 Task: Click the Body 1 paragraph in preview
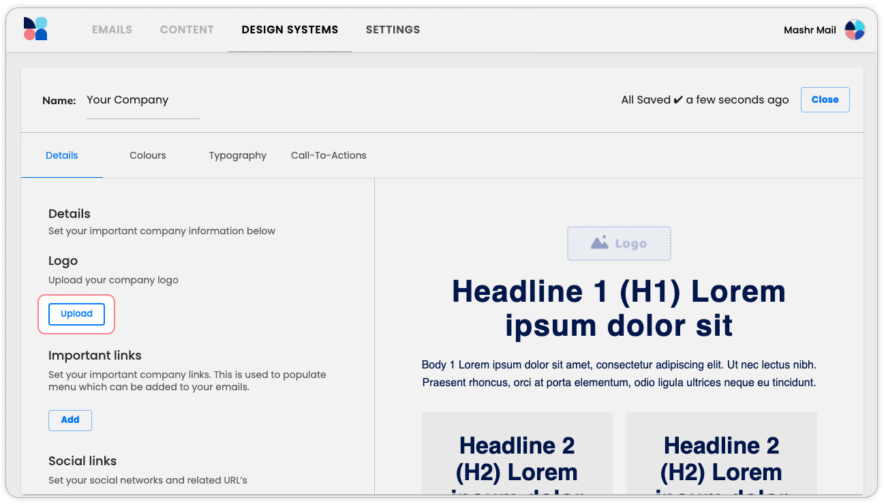tap(619, 374)
